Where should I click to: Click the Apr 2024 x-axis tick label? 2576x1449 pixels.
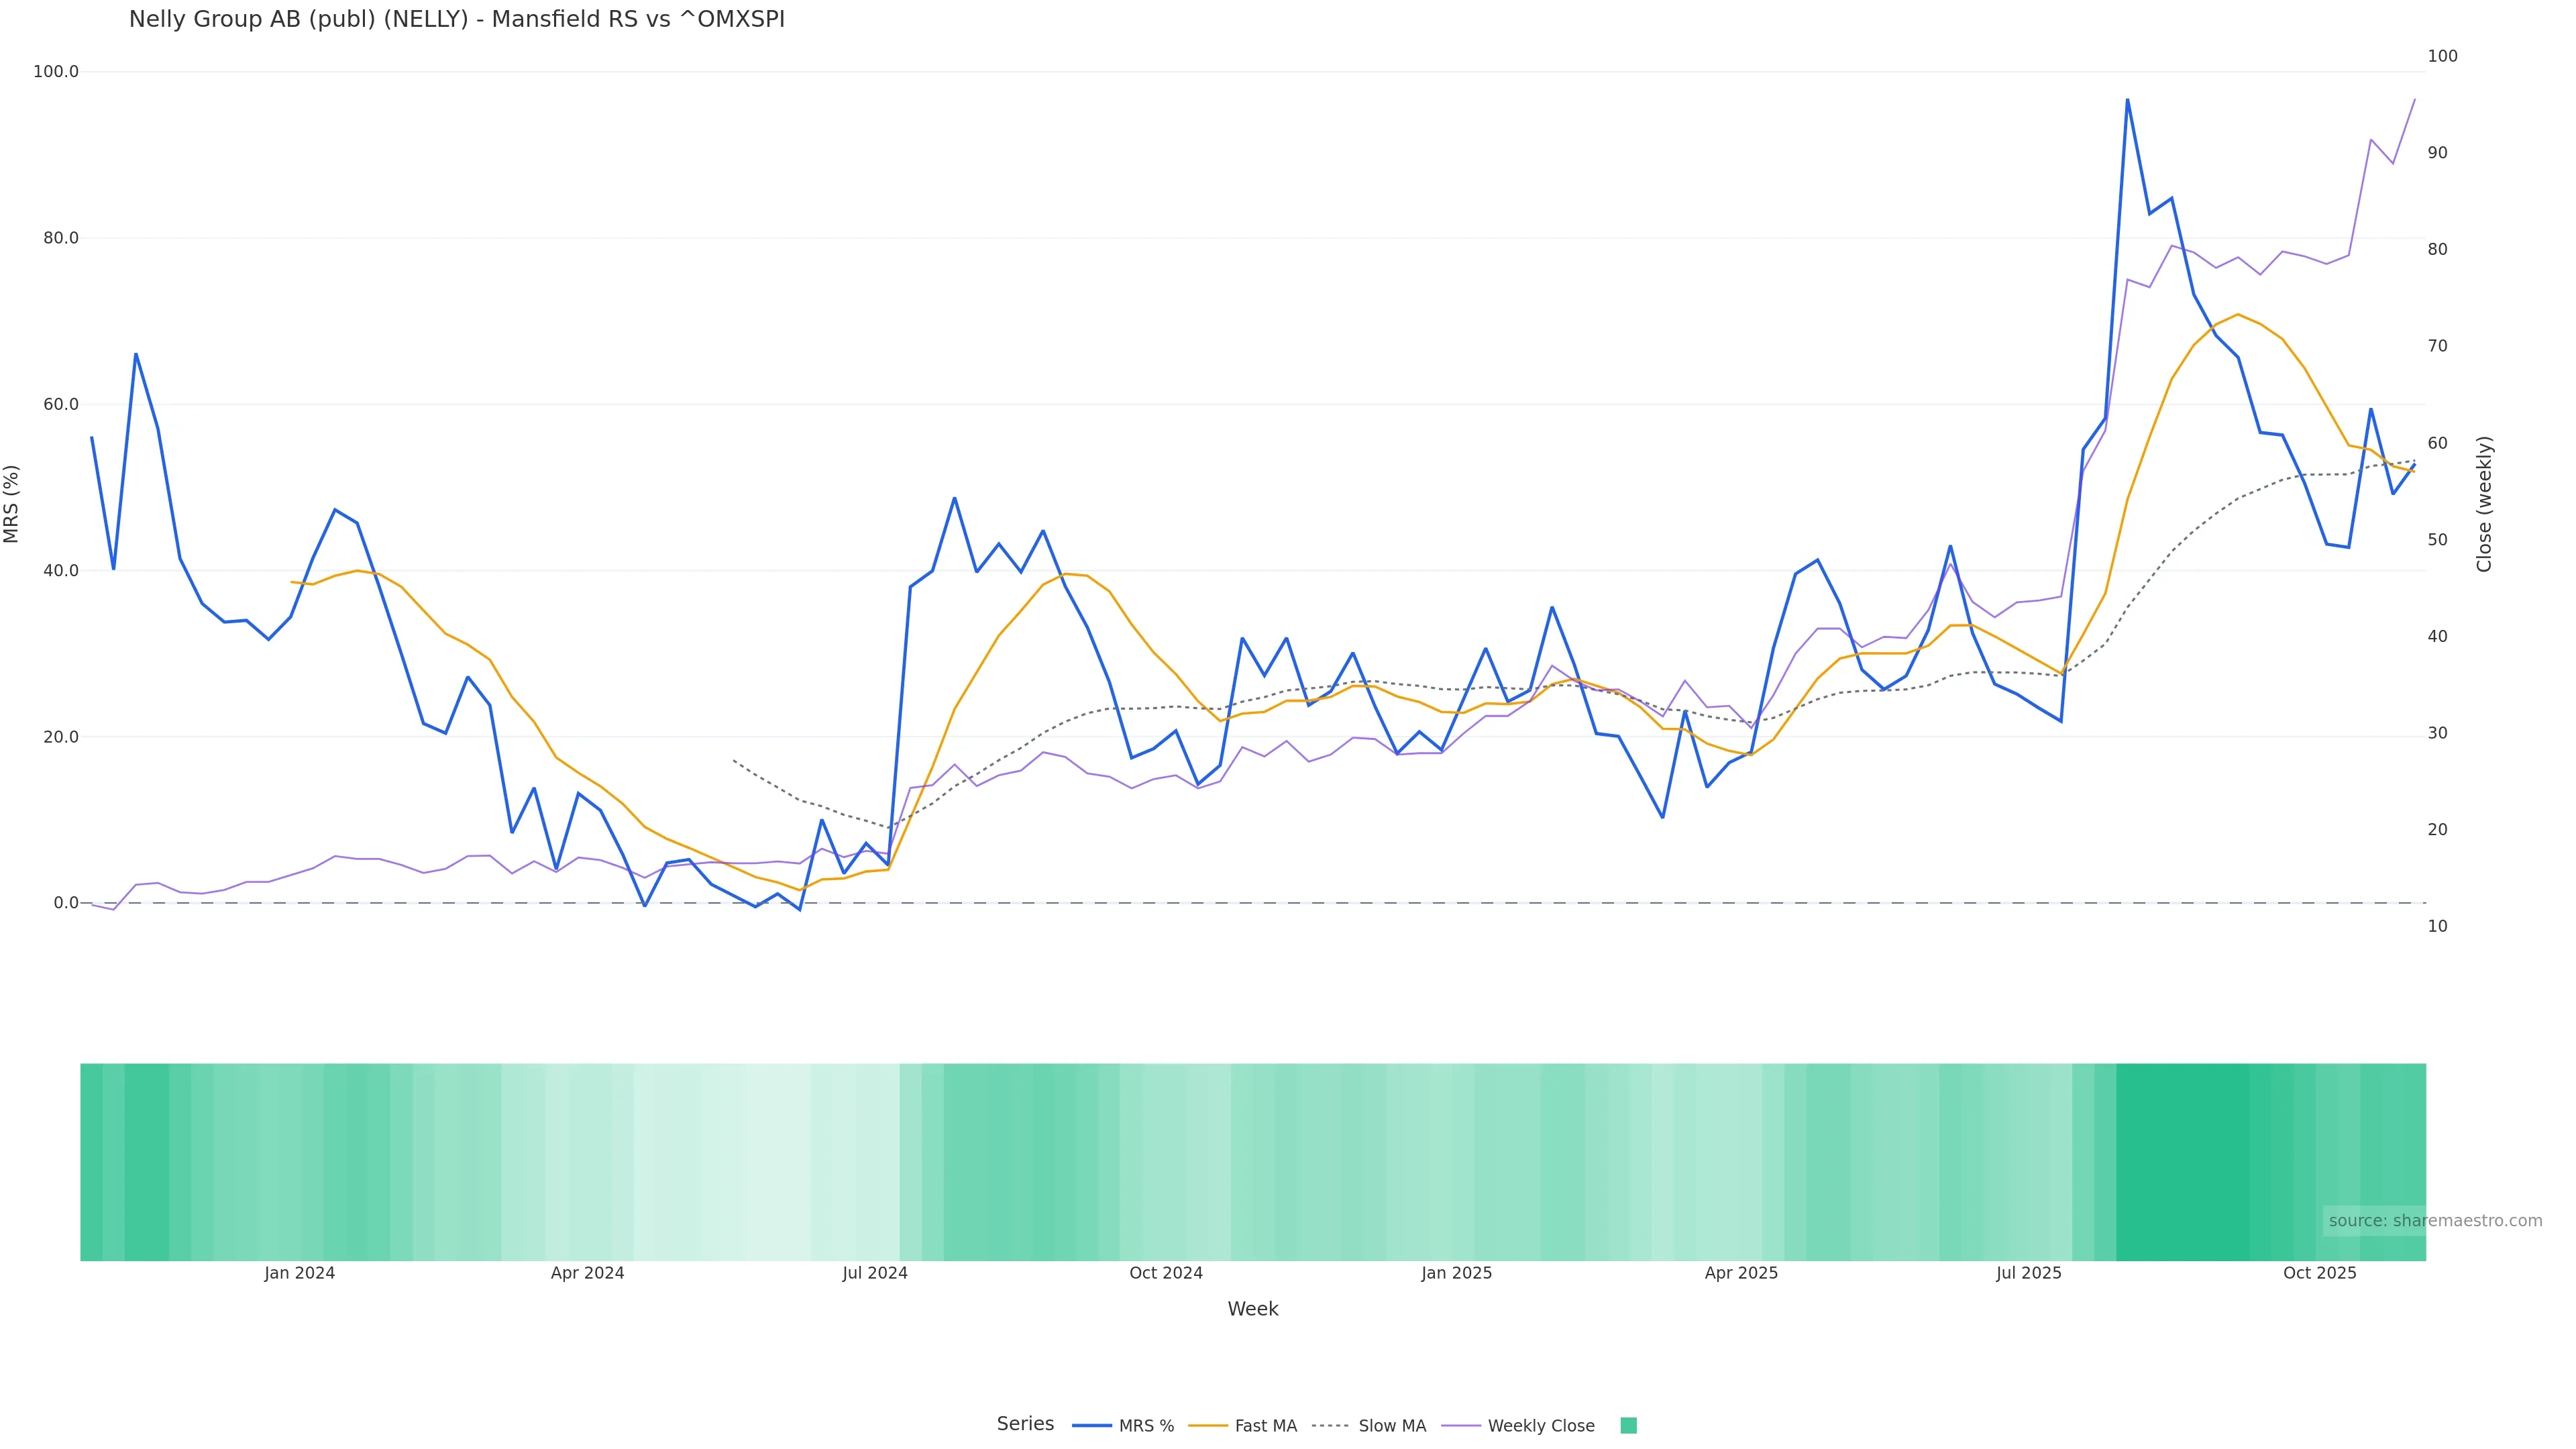[587, 1273]
